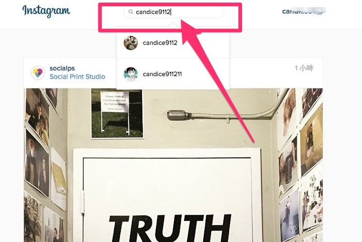Click the electrical conduit box in the post photo
Screen dimensions: 362x242
177,115
